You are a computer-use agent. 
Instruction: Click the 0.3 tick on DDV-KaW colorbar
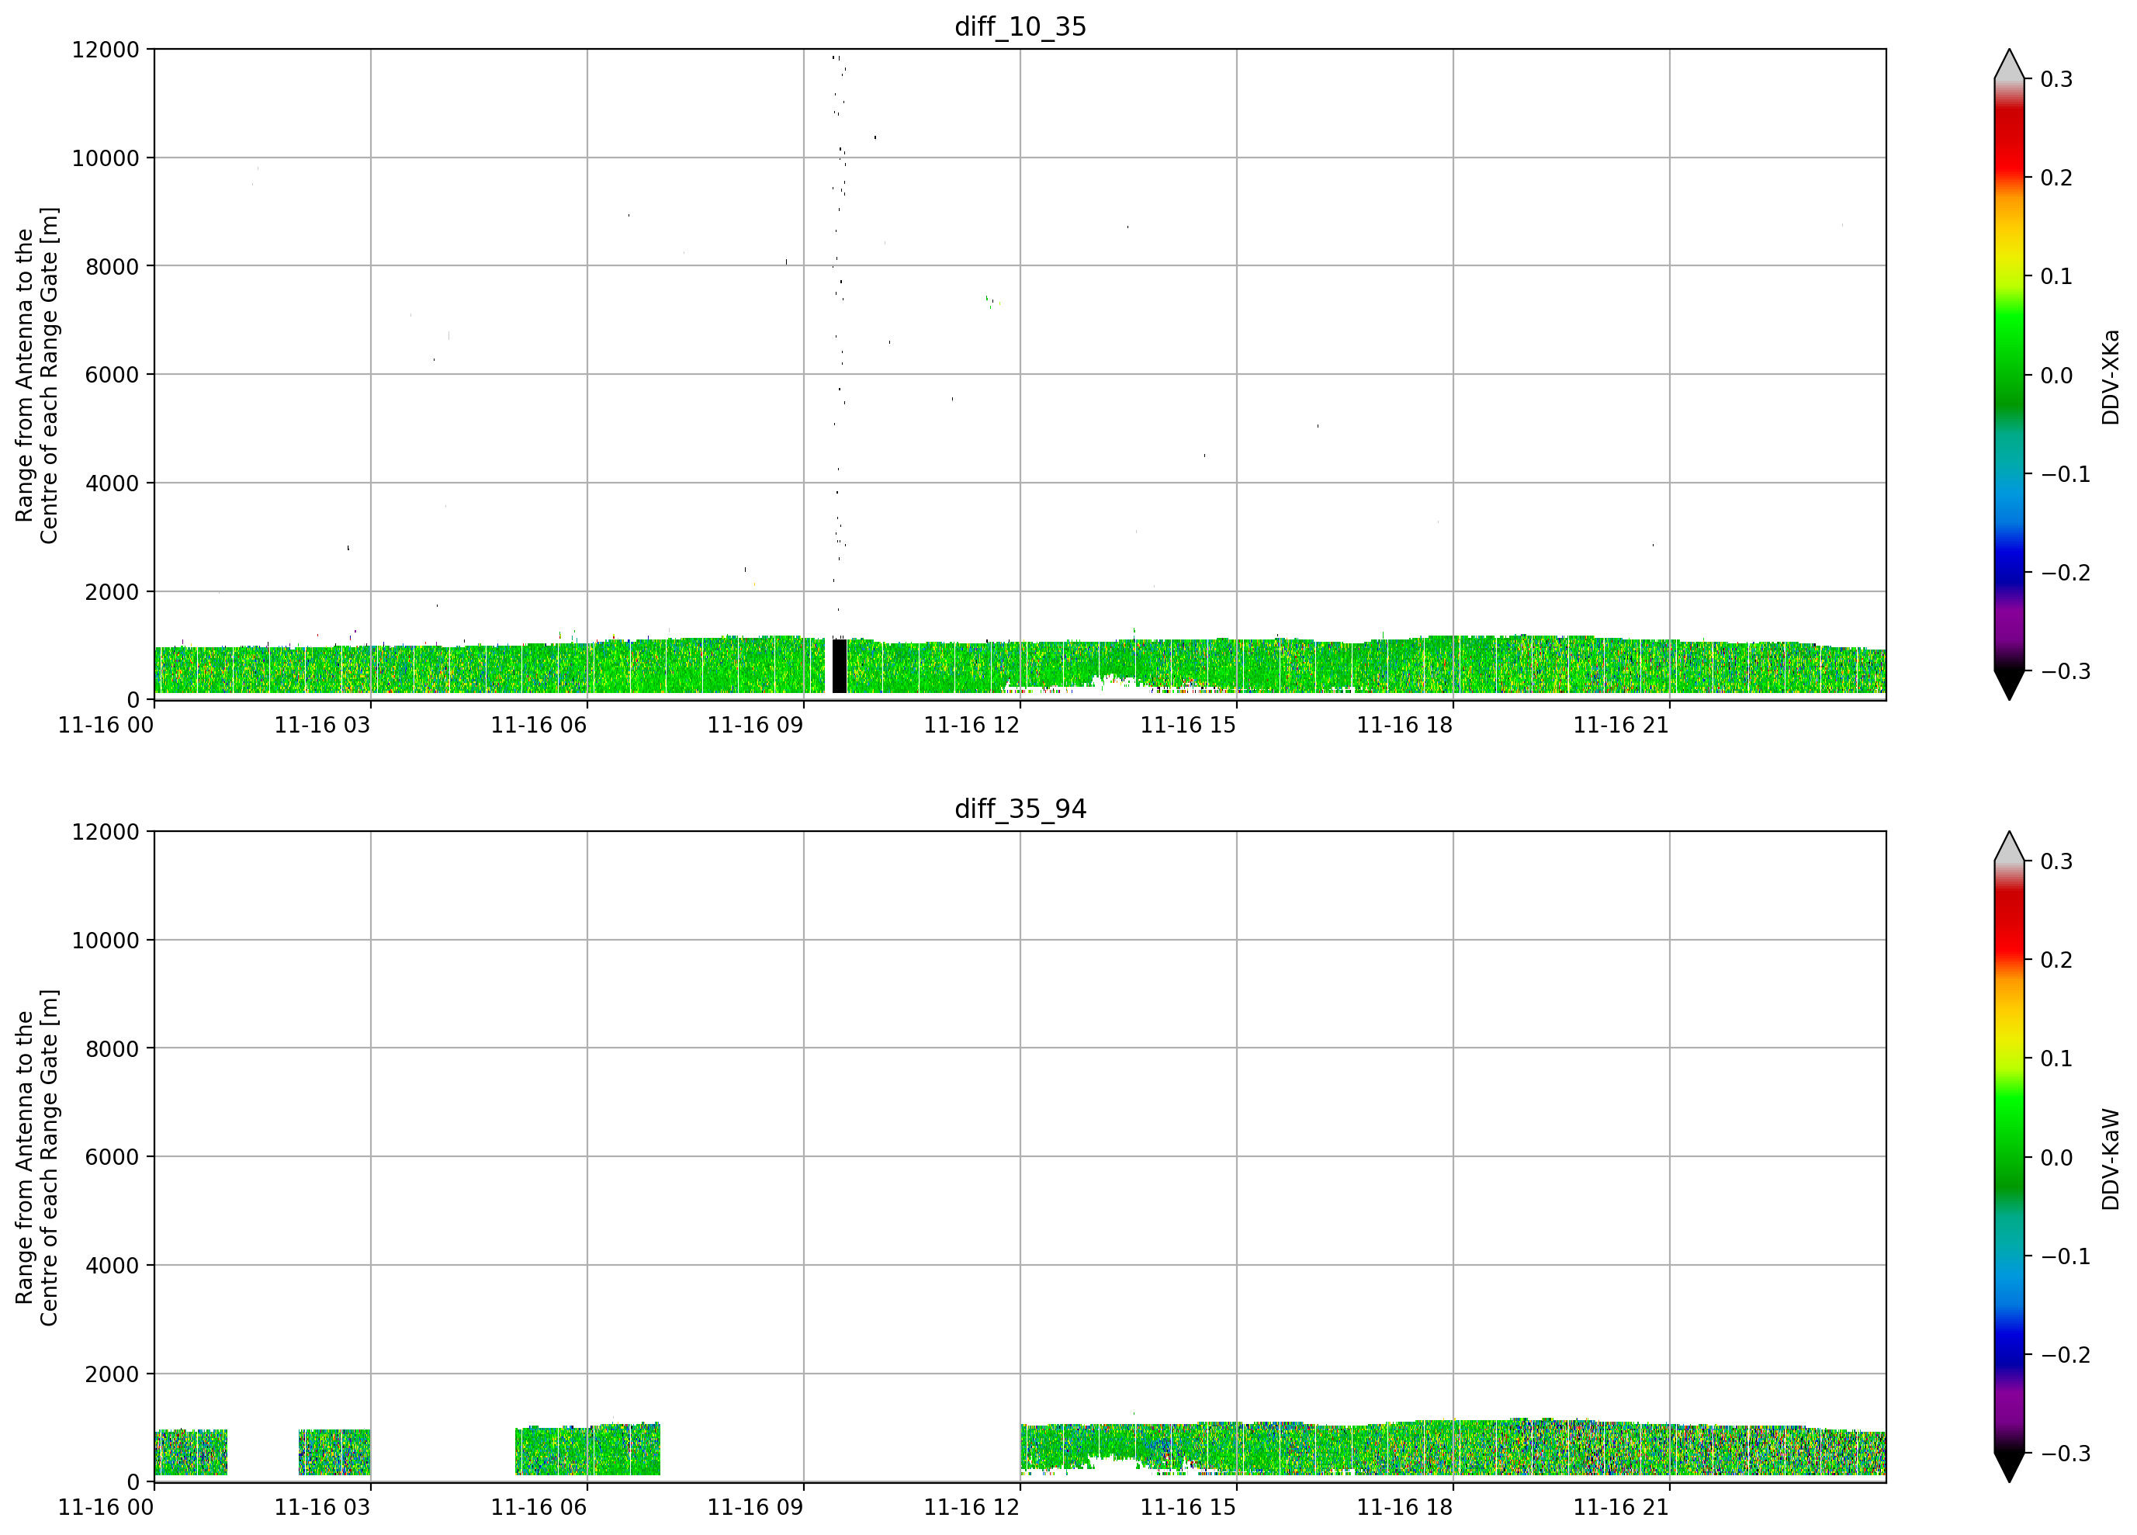pyautogui.click(x=2057, y=861)
